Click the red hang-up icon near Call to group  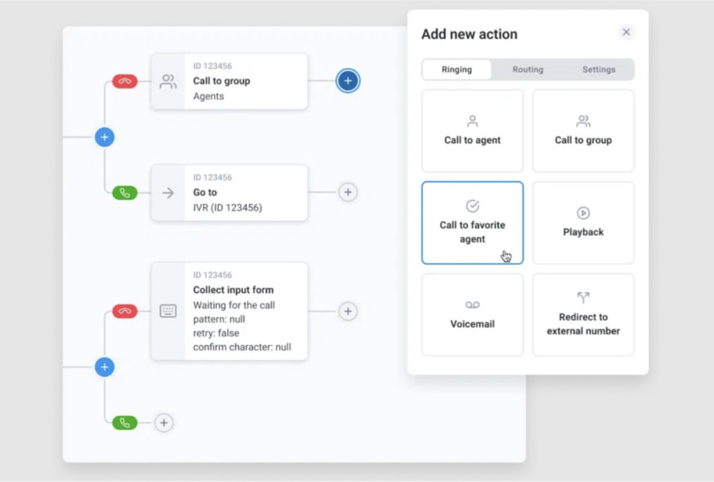[x=125, y=81]
